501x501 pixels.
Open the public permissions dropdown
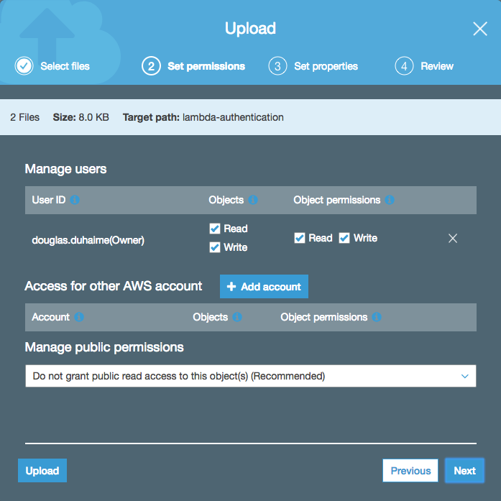tap(251, 376)
